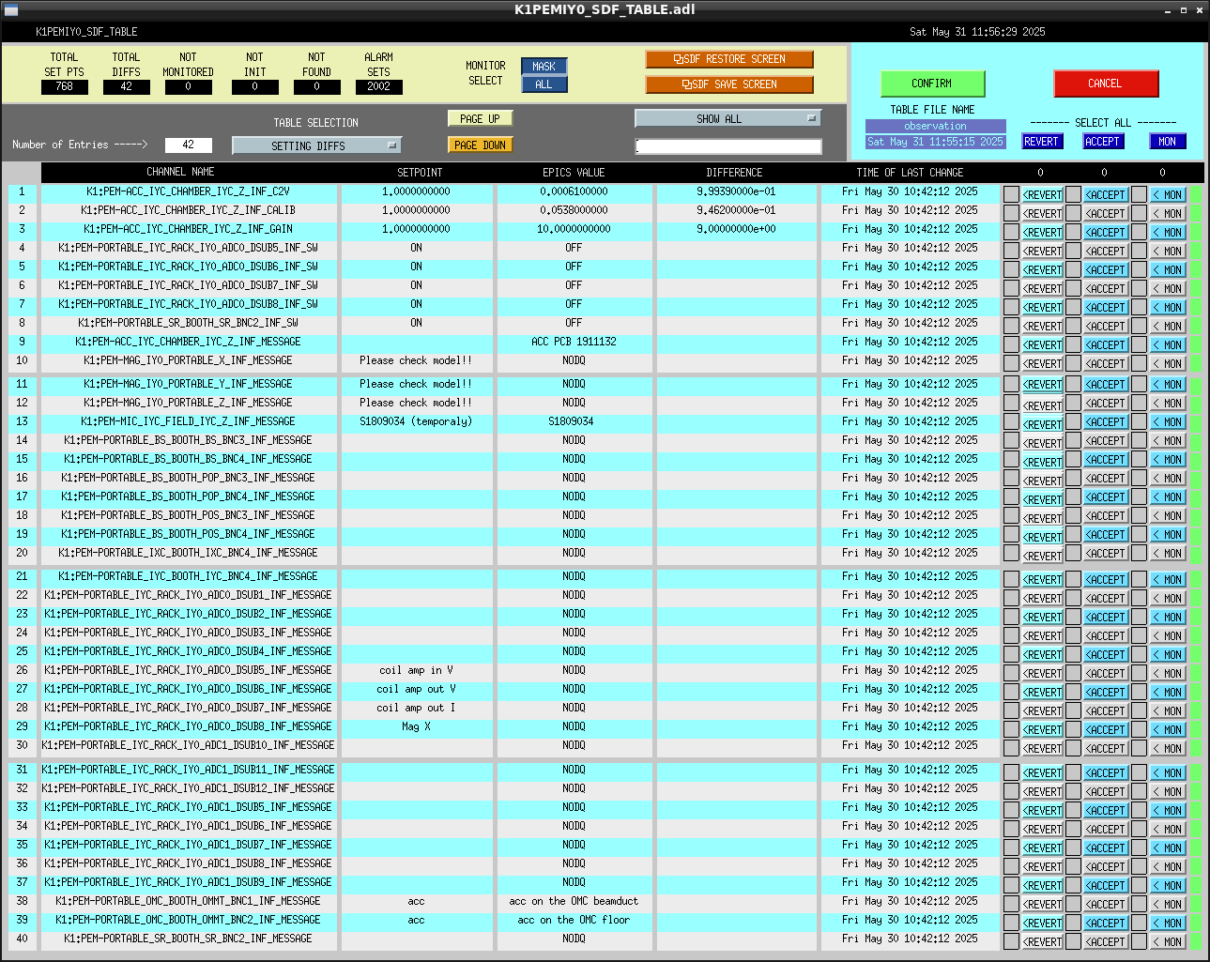Click EPICS value 'acc on the OMC floor'

point(574,920)
